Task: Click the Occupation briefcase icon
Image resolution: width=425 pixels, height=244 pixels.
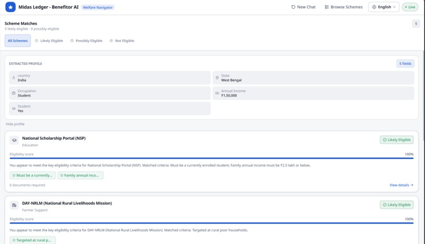Action: 14,93
